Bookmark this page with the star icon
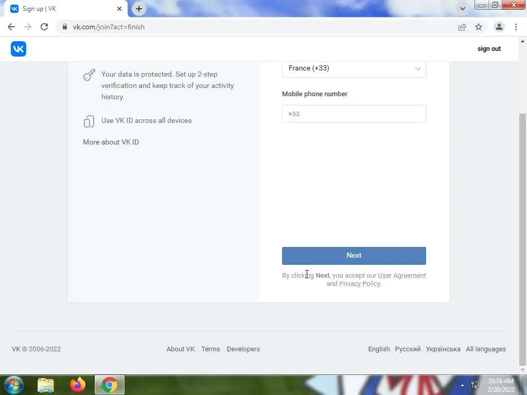The image size is (527, 395). 479,27
